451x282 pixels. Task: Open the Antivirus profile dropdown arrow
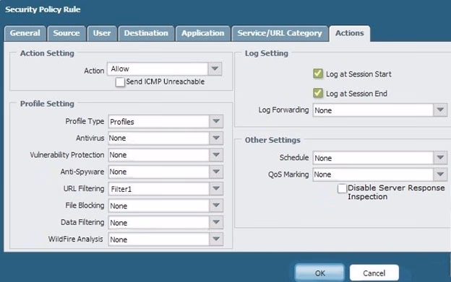216,138
